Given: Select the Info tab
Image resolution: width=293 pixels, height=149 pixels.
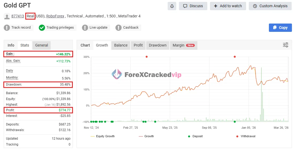Looking at the screenshot, I should coord(11,45).
